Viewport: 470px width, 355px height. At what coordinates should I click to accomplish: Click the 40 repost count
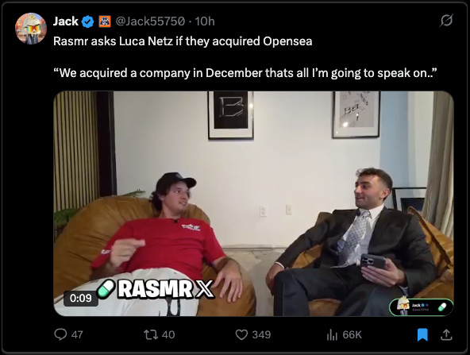168,334
